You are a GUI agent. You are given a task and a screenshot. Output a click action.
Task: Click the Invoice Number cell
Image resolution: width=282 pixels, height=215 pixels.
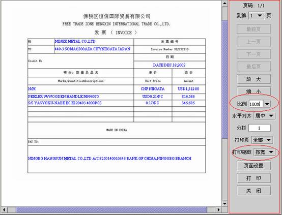click(170, 49)
